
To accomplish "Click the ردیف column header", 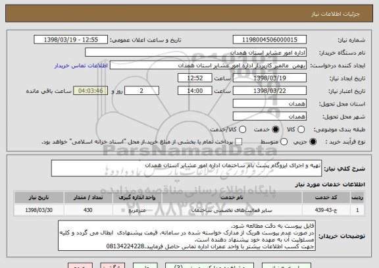I will (357, 198).
